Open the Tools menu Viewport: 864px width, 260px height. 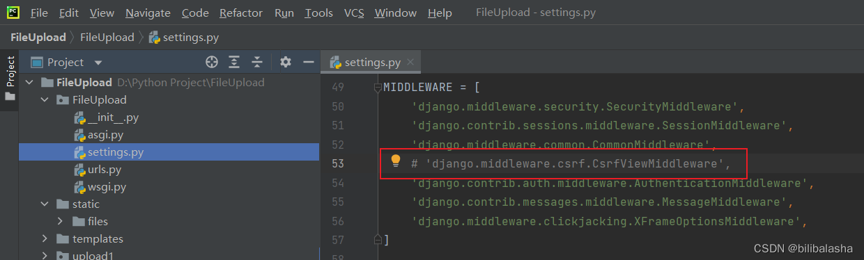pyautogui.click(x=318, y=13)
